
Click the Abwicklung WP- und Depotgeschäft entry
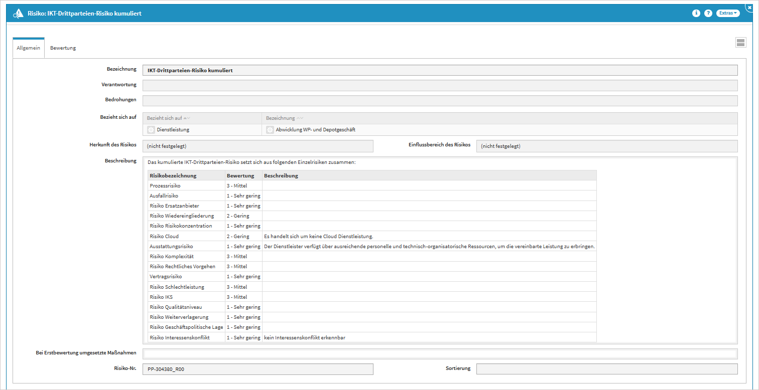(316, 130)
